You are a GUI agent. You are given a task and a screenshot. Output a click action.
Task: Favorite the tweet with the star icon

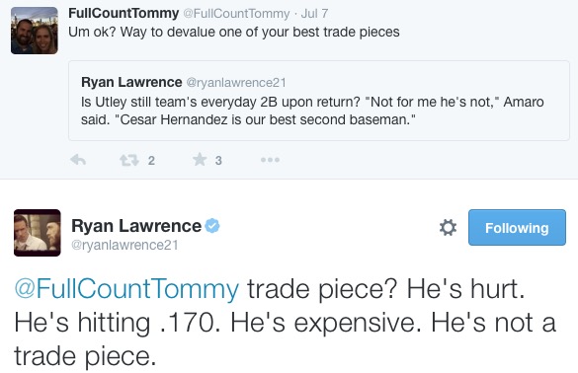pos(200,160)
